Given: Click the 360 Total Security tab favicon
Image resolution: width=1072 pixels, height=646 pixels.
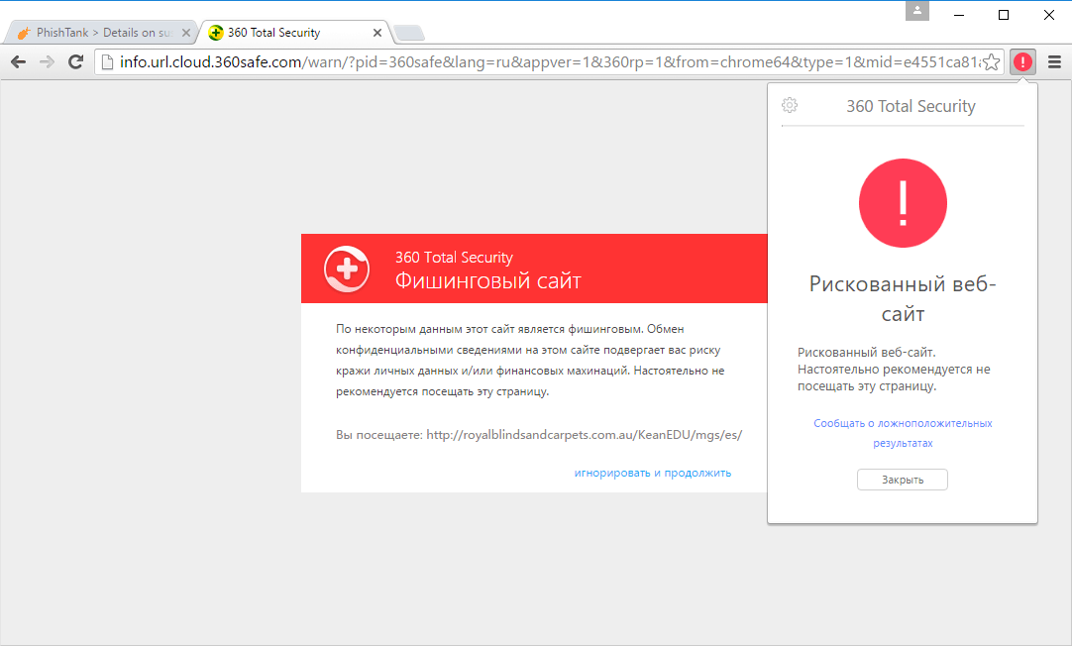Looking at the screenshot, I should (x=214, y=31).
